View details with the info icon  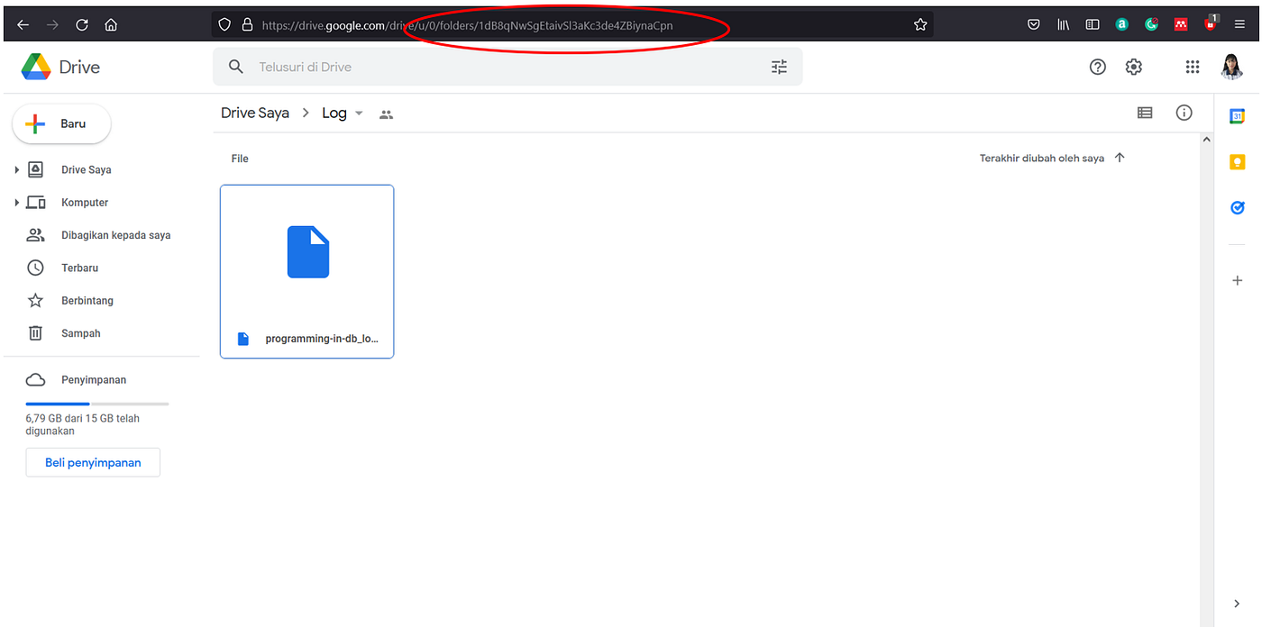1184,112
